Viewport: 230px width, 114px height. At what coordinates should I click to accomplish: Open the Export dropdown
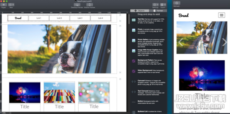pos(163,5)
